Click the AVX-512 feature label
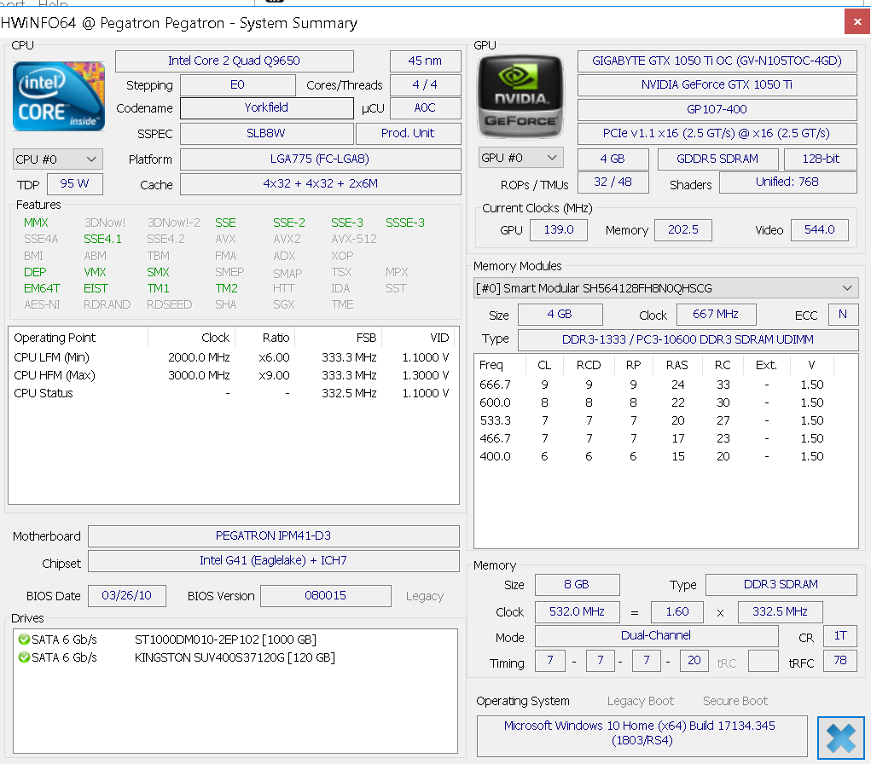The width and height of the screenshot is (871, 764). coord(354,240)
